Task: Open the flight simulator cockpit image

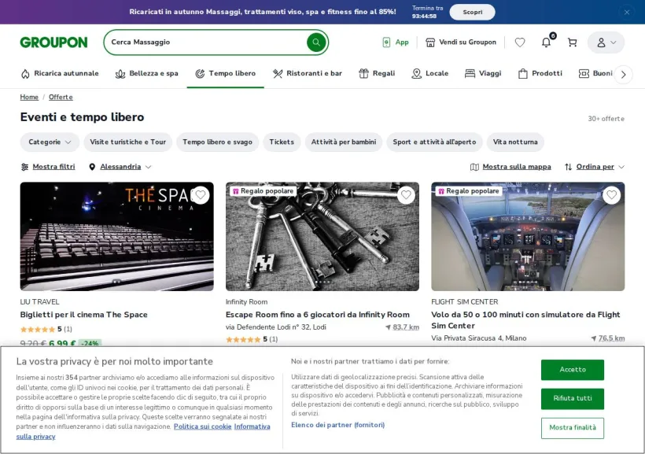Action: [x=528, y=237]
